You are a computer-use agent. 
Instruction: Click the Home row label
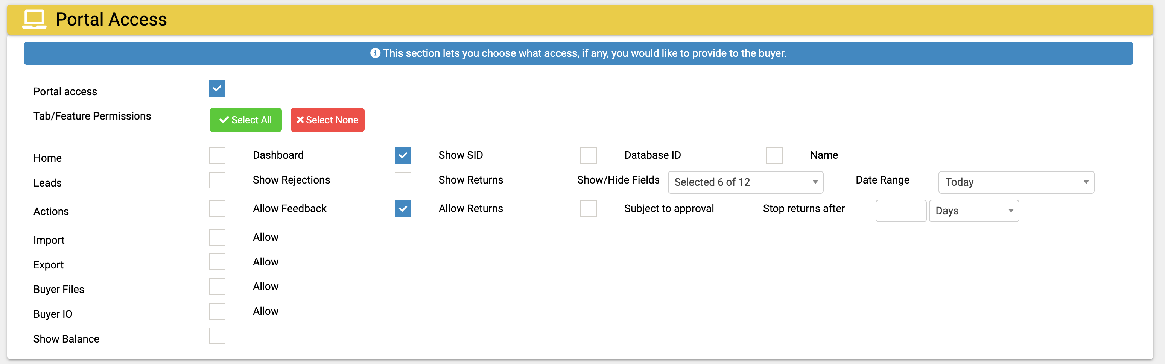click(47, 158)
